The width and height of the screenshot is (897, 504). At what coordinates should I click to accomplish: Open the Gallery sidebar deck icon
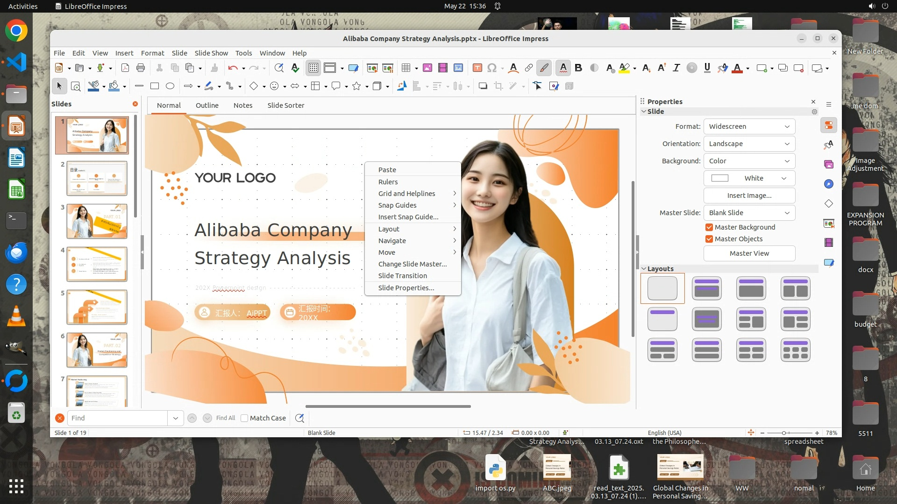829,164
